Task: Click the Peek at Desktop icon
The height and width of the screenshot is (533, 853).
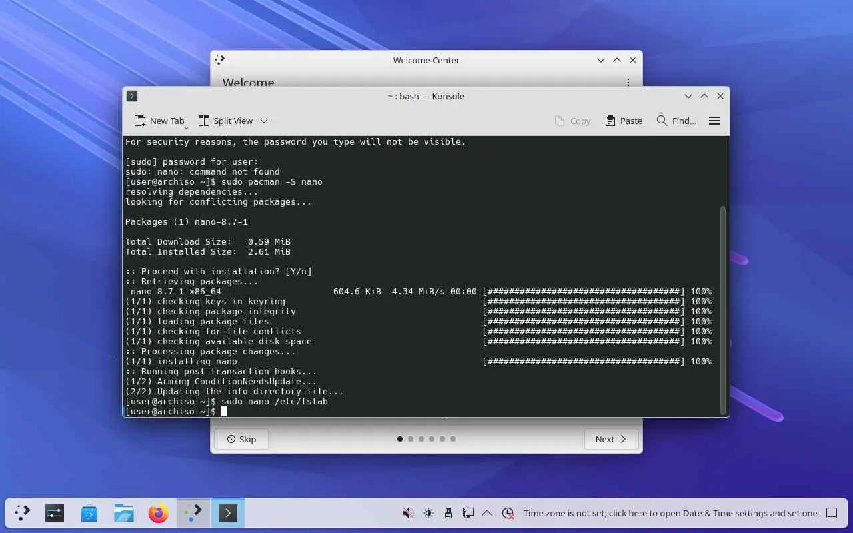Action: point(832,513)
